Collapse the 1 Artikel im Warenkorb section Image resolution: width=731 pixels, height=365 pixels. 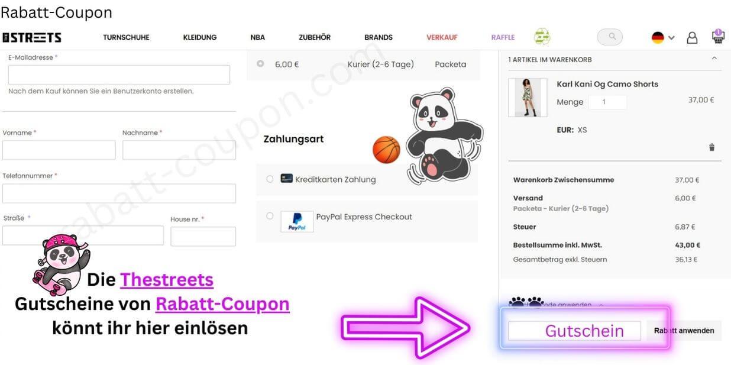coord(714,59)
